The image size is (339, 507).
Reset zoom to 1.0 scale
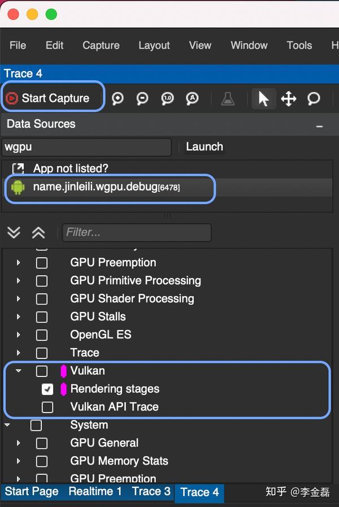[x=166, y=98]
